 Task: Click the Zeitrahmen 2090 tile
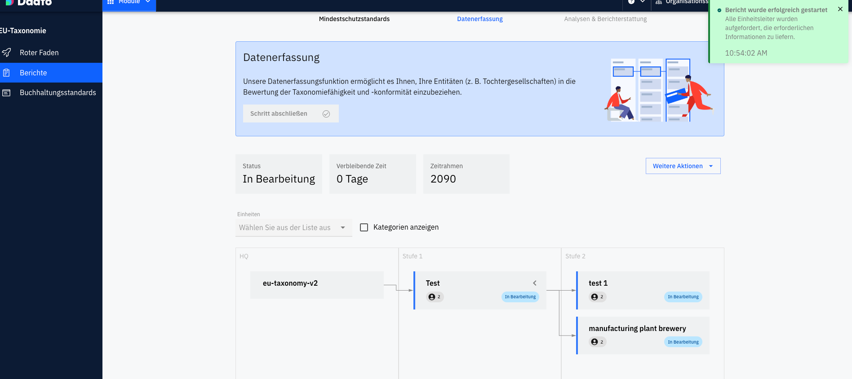click(466, 174)
